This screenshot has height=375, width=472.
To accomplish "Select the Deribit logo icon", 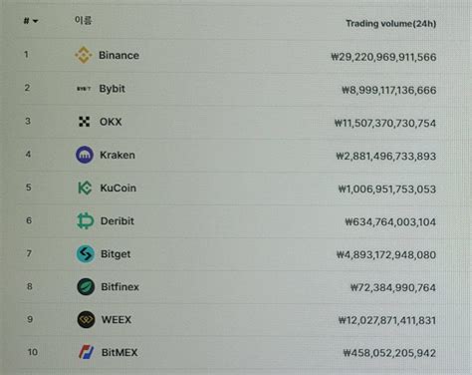I will (86, 220).
